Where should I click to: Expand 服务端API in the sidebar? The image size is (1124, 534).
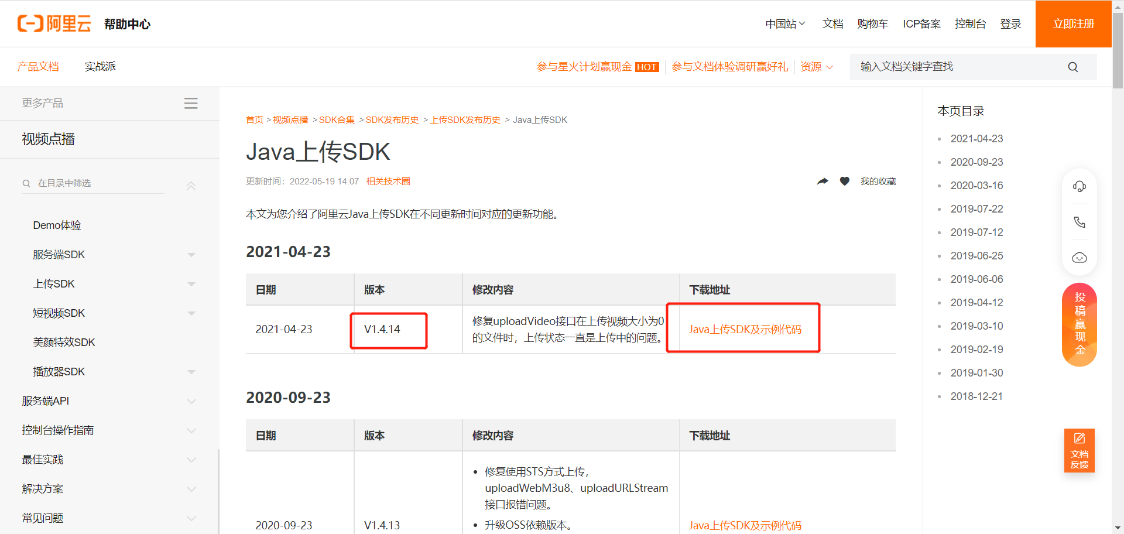coord(191,401)
